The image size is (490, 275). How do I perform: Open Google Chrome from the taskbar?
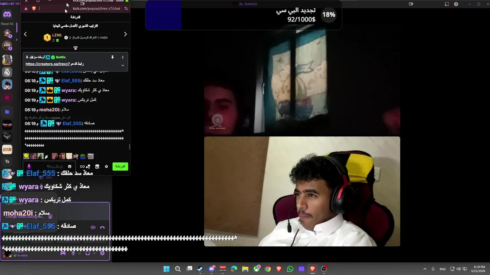coord(268,269)
